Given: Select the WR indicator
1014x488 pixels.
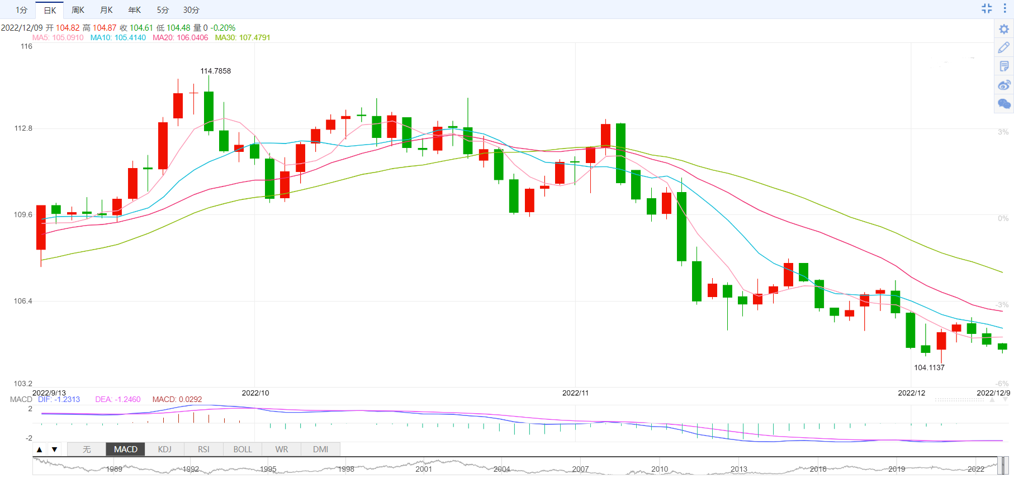Looking at the screenshot, I should click(x=282, y=449).
